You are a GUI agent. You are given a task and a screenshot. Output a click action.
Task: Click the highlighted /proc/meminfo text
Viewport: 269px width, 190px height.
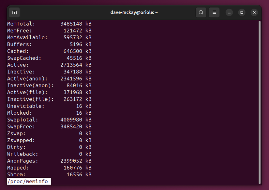pyautogui.click(x=29, y=181)
